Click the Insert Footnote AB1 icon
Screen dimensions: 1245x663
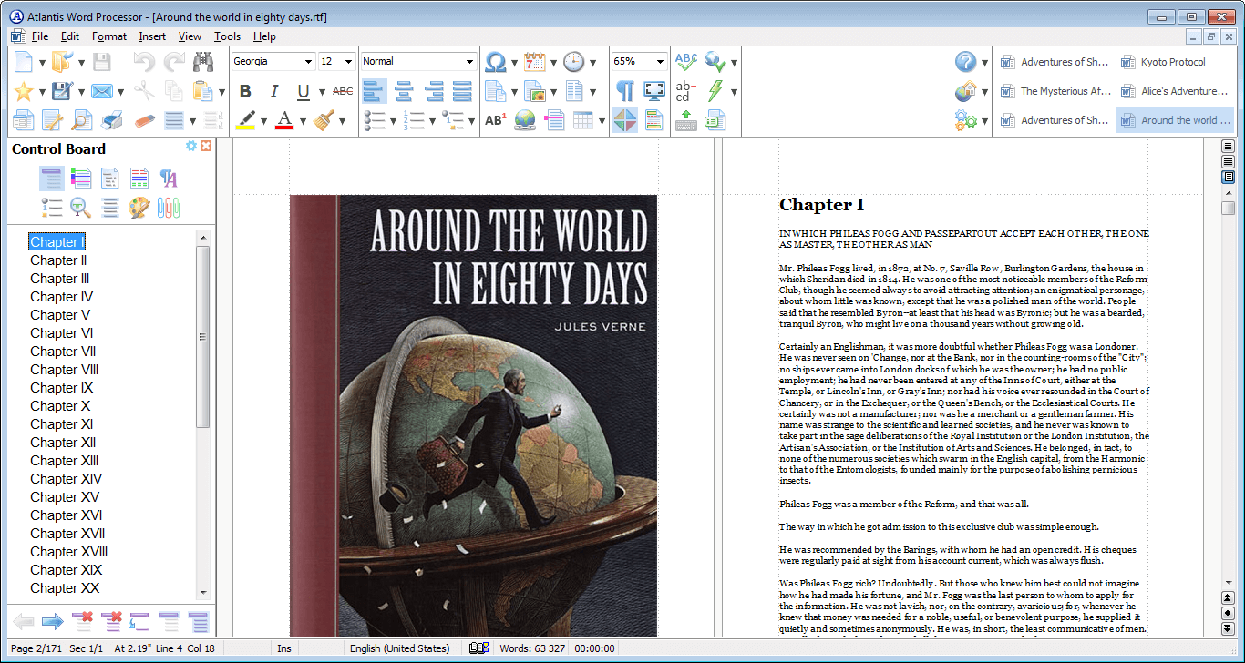[495, 120]
